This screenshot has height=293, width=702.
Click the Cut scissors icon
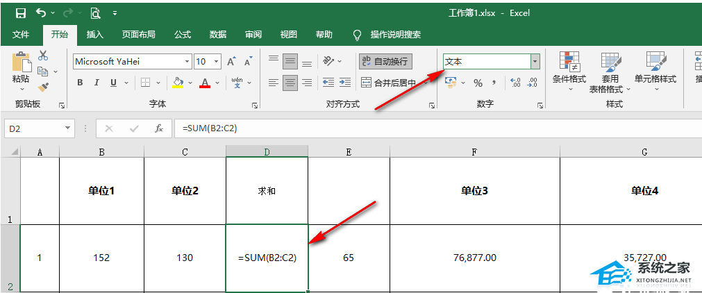(43, 56)
